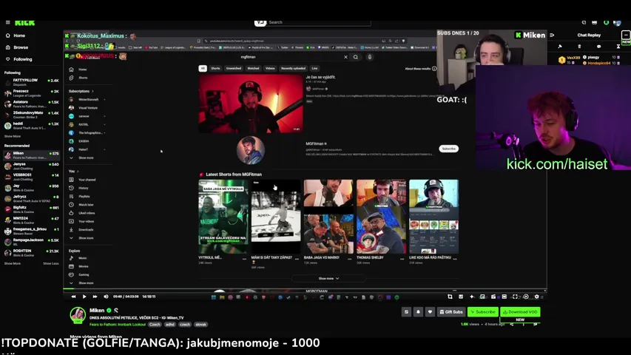Play the VOD
631x355 pixels.
click(84, 297)
